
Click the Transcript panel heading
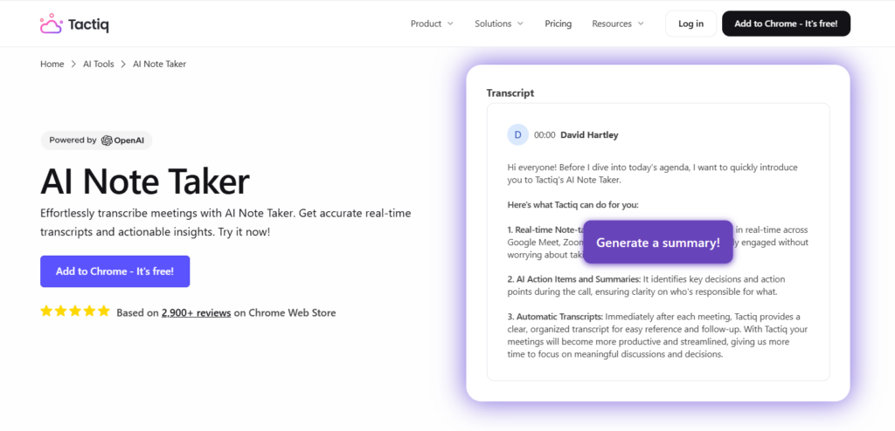click(510, 92)
